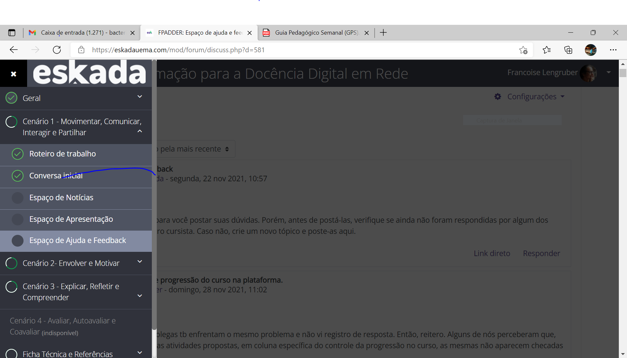Open the sort order pela mais recente dropdown
The height and width of the screenshot is (358, 627).
[195, 149]
